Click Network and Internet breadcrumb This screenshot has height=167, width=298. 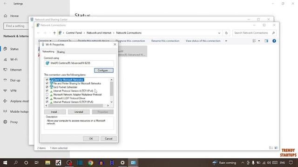[x=99, y=33]
